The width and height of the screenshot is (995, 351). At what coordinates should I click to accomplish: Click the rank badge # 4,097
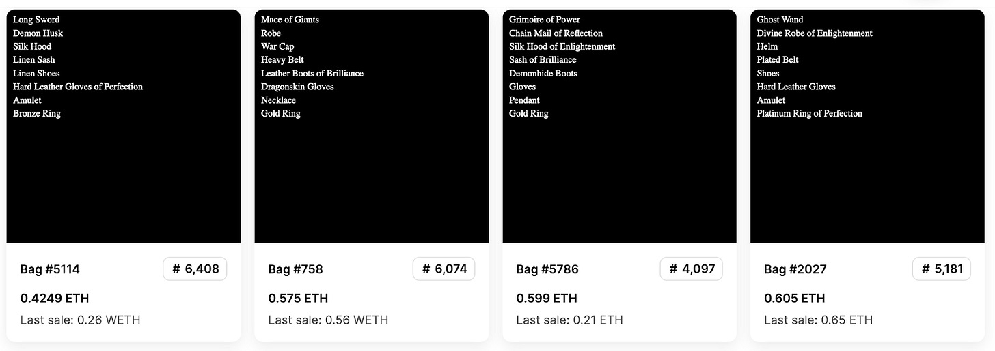click(691, 269)
